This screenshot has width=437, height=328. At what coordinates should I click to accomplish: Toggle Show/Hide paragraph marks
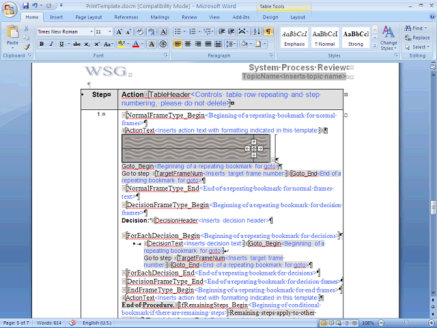point(268,31)
